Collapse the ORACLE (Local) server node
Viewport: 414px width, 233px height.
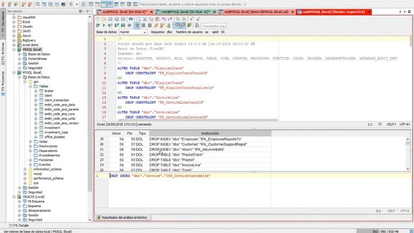click(x=14, y=197)
